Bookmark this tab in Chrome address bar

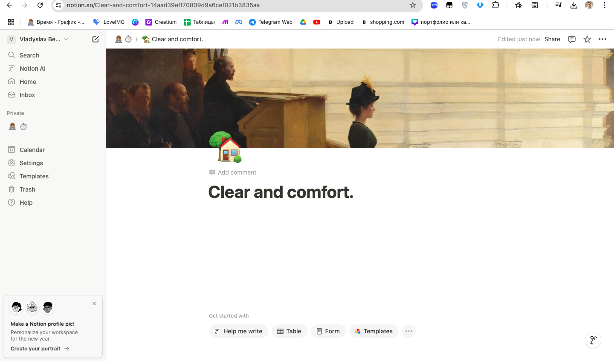(x=412, y=5)
